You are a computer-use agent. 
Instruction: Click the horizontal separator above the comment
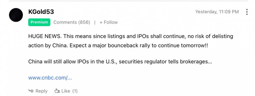pyautogui.click(x=129, y=1)
